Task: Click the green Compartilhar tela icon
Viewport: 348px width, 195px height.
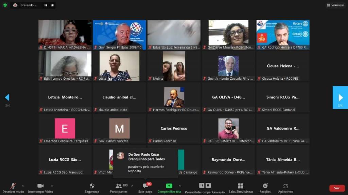Action: pyautogui.click(x=169, y=186)
